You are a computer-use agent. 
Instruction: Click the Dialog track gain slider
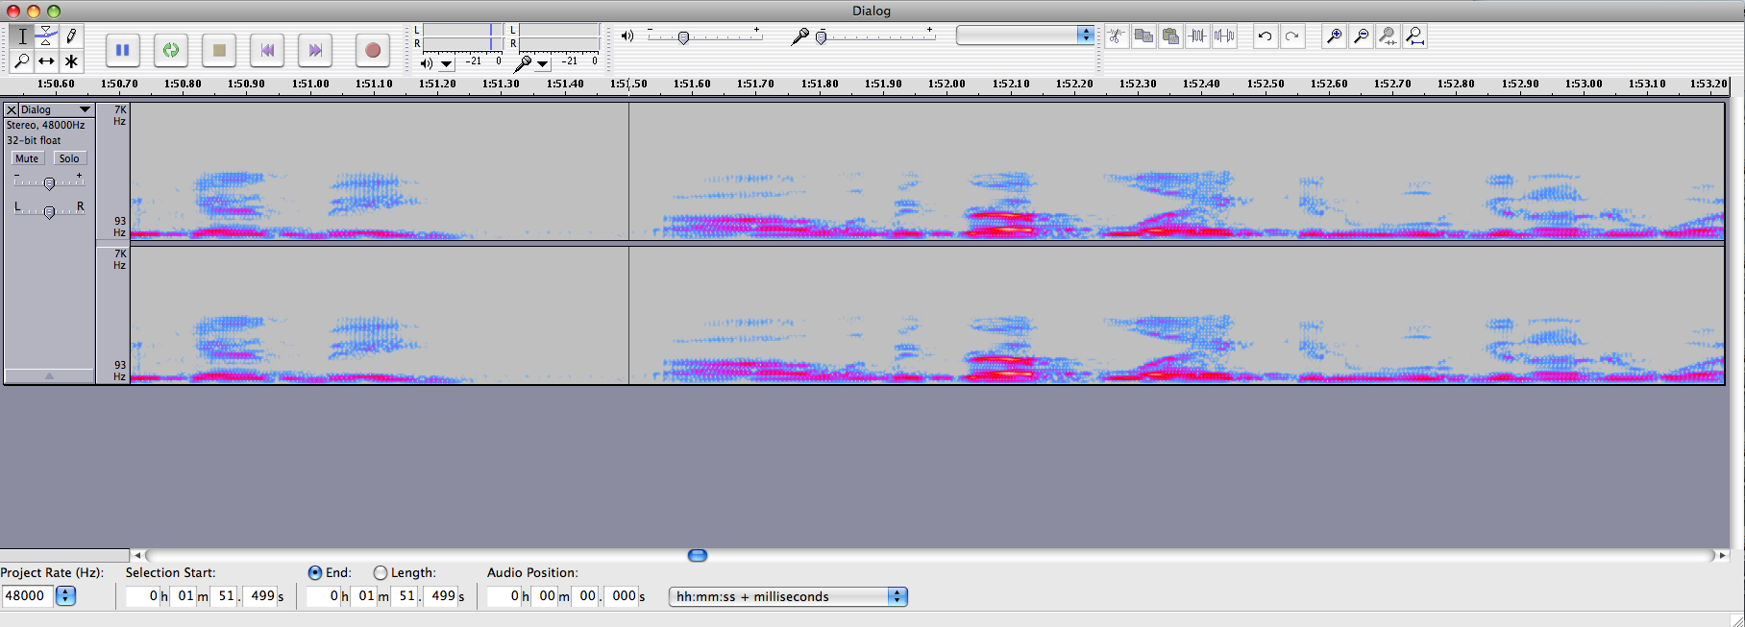point(49,182)
